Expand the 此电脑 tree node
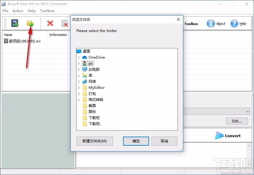 pos(79,69)
